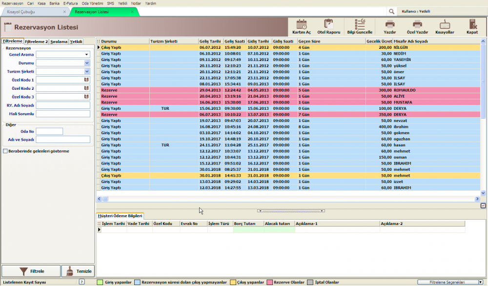
Task: Open the Oda Yönetimi menu
Action: coord(92,3)
